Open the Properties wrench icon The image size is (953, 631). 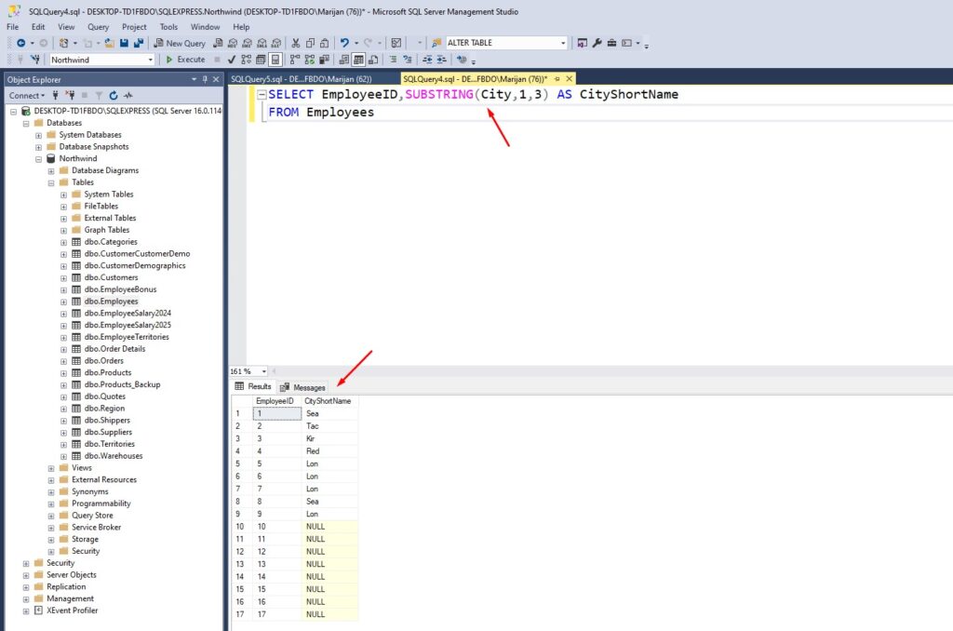[x=597, y=43]
